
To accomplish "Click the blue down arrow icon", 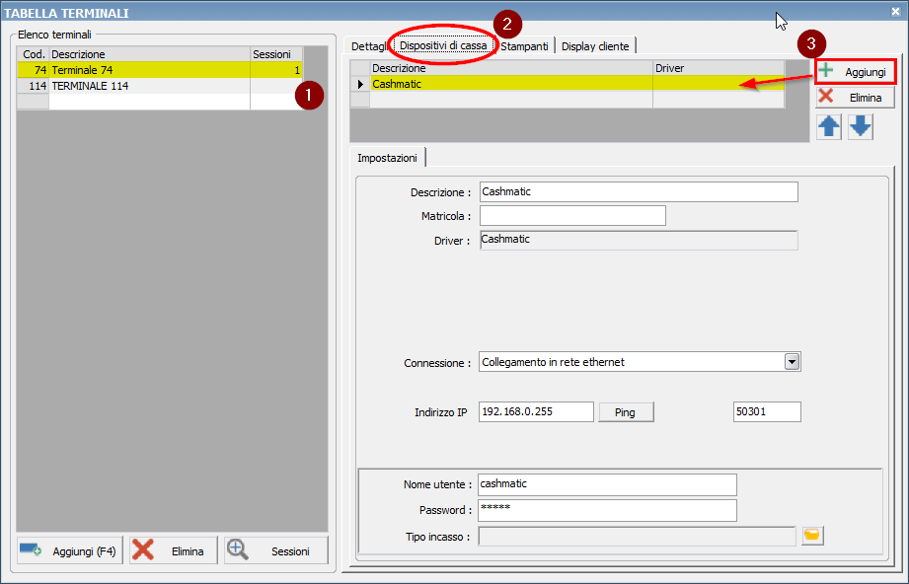I will 861,126.
